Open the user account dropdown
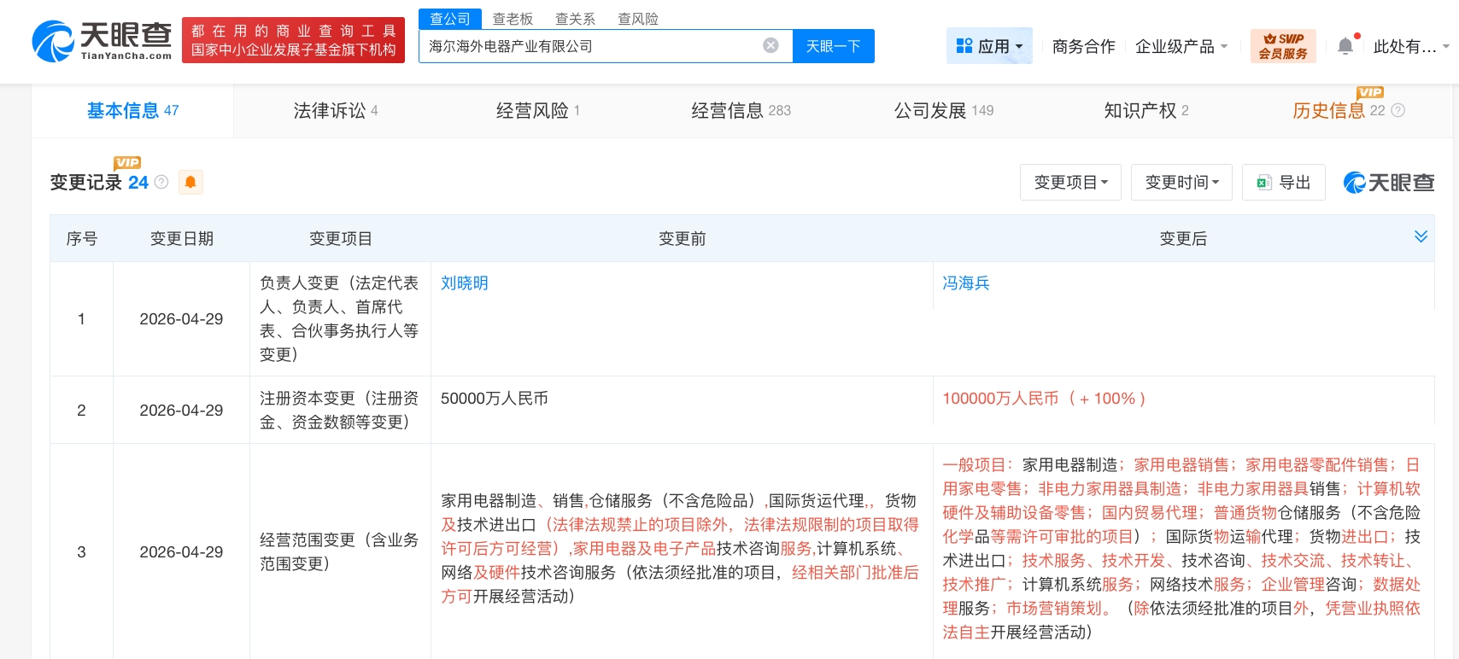Screen dimensions: 1459x659 point(1411,46)
